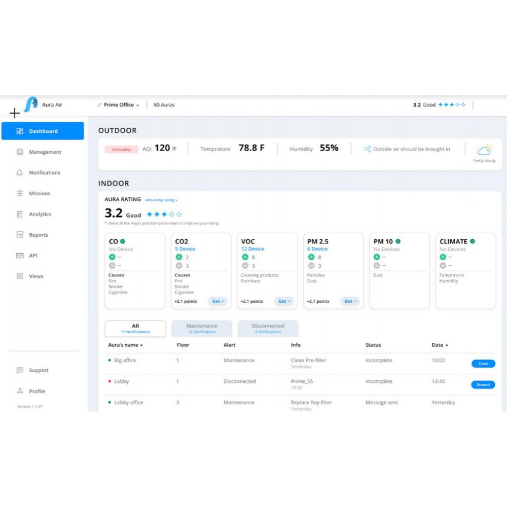The height and width of the screenshot is (507, 507).
Task: Click the Missions sidebar icon
Action: click(19, 193)
